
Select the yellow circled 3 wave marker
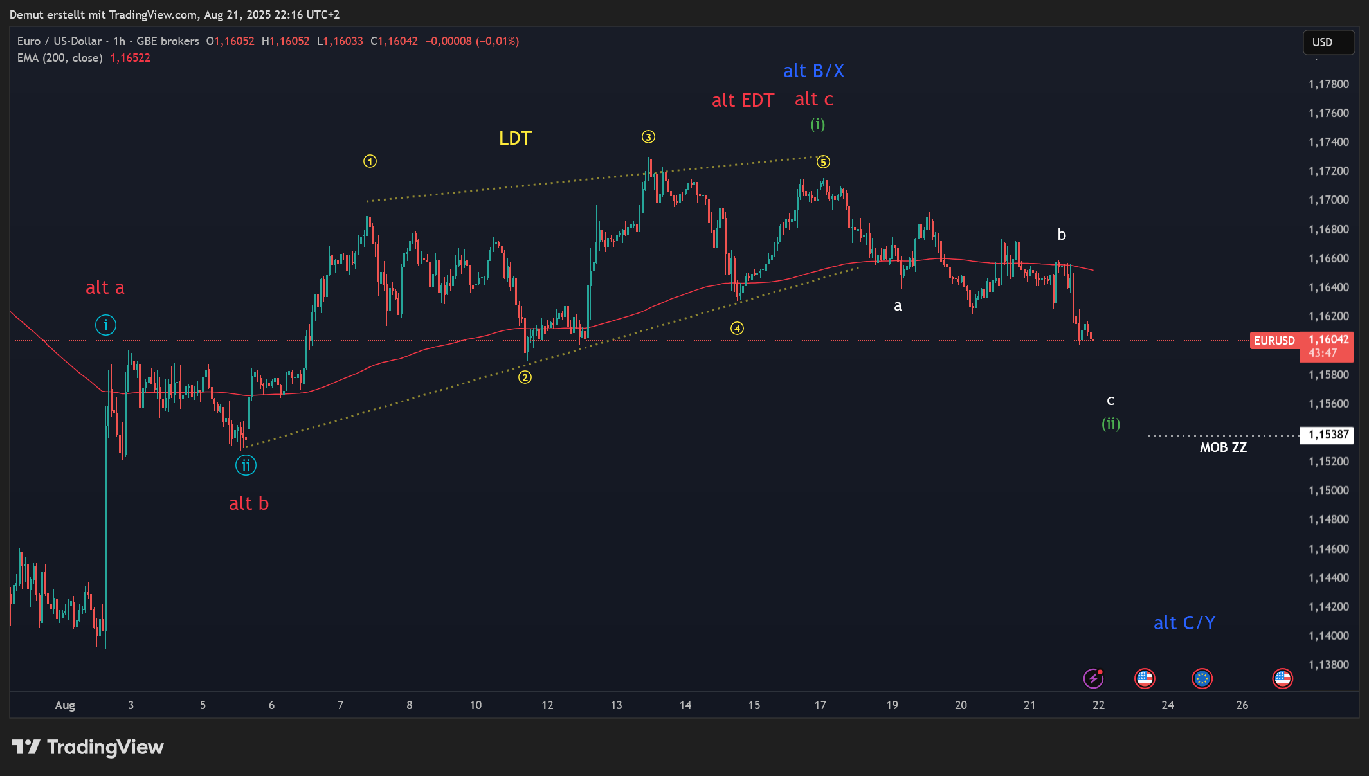(648, 137)
